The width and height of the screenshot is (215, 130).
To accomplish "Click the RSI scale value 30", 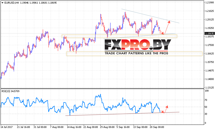I will tap(206, 114).
